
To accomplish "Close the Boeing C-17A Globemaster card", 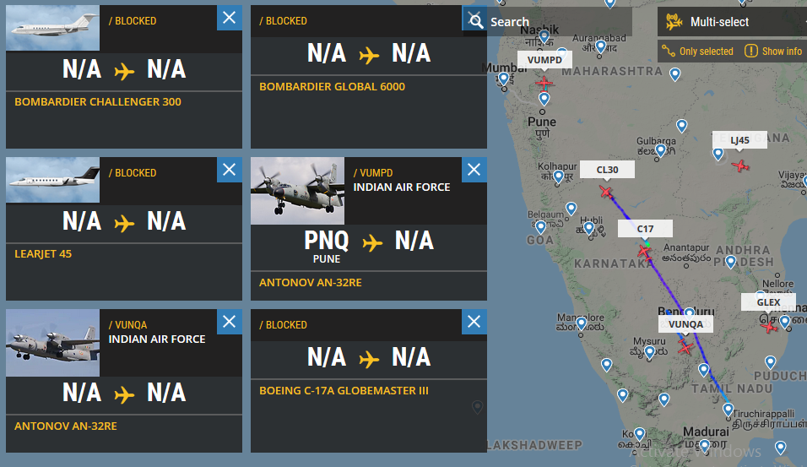I will [x=474, y=322].
